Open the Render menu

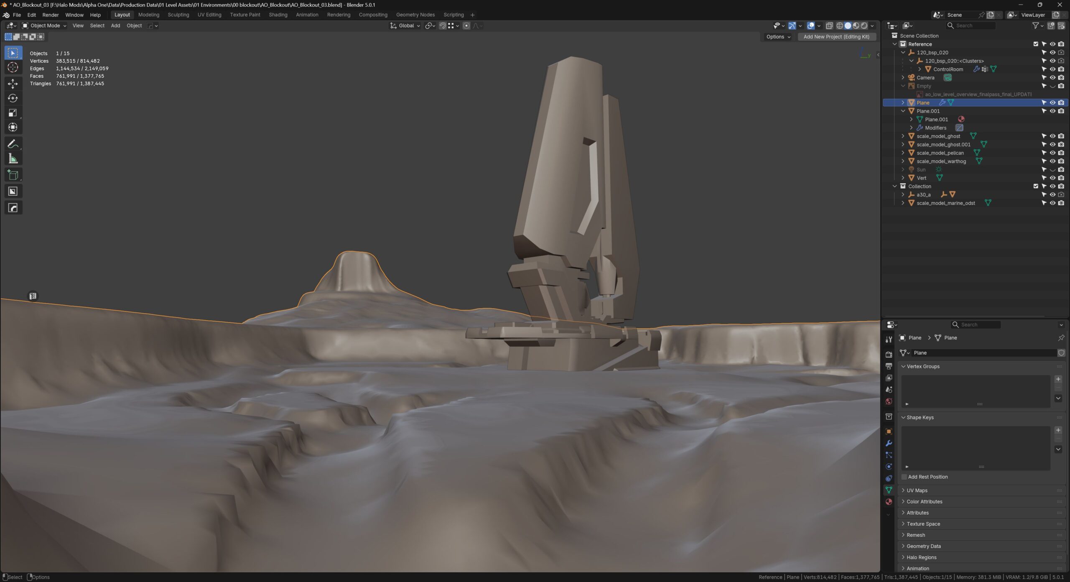point(50,15)
